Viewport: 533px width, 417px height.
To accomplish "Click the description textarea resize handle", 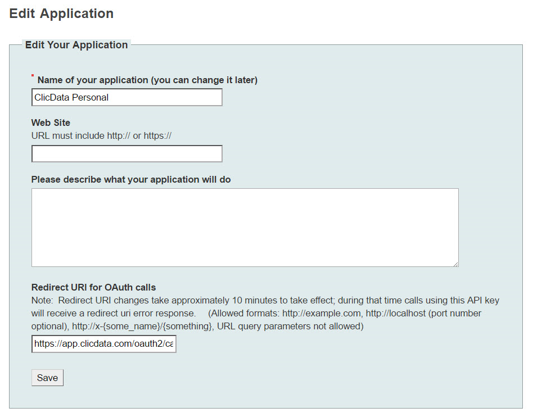I will (455, 264).
